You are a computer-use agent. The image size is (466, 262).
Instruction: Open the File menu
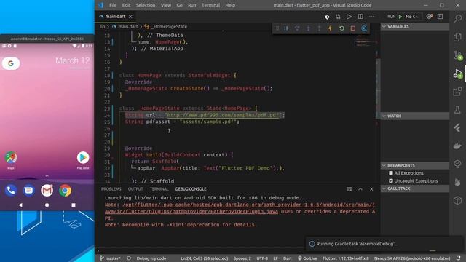(113, 5)
